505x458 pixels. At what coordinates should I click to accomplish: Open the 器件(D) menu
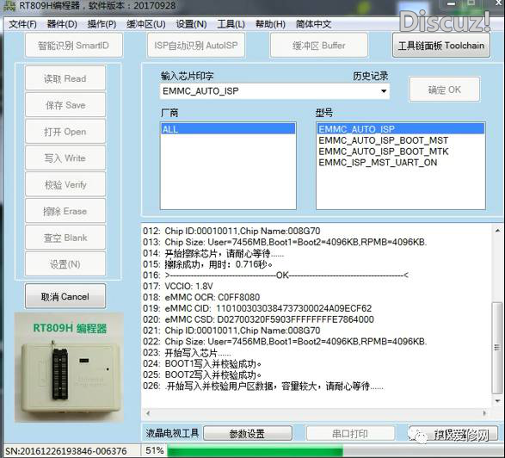point(62,24)
